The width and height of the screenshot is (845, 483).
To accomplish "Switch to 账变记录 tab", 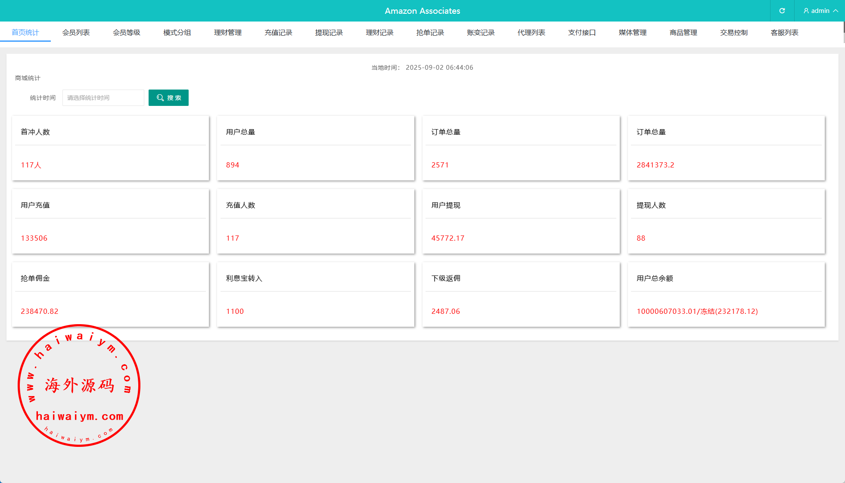I will [x=481, y=33].
